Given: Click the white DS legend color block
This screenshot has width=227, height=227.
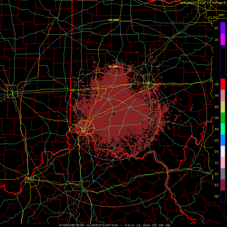Looking at the screenshot, I should pyautogui.click(x=223, y=151).
